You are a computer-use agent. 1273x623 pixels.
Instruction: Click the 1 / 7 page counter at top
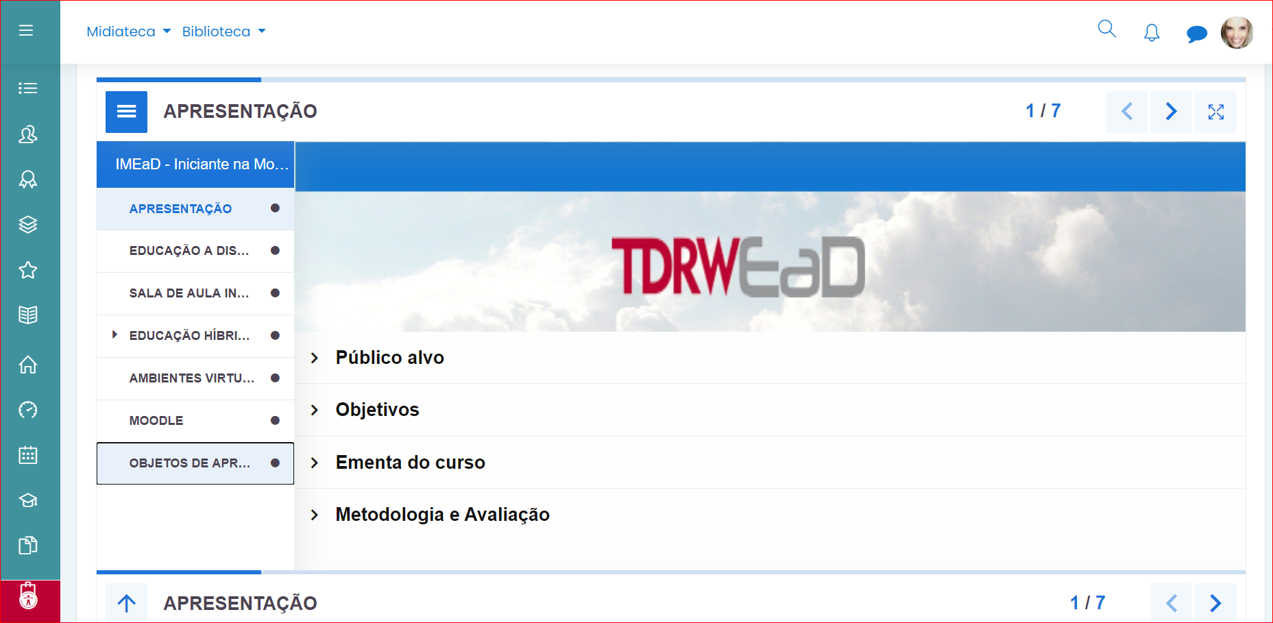(1043, 111)
